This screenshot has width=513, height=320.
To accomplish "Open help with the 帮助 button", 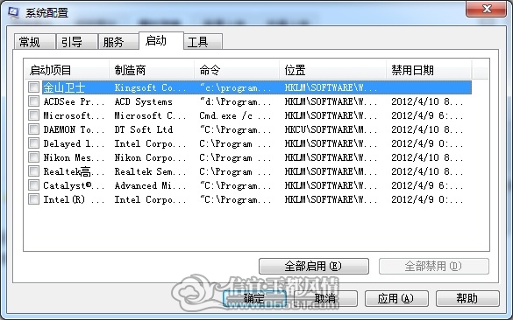I will (467, 298).
